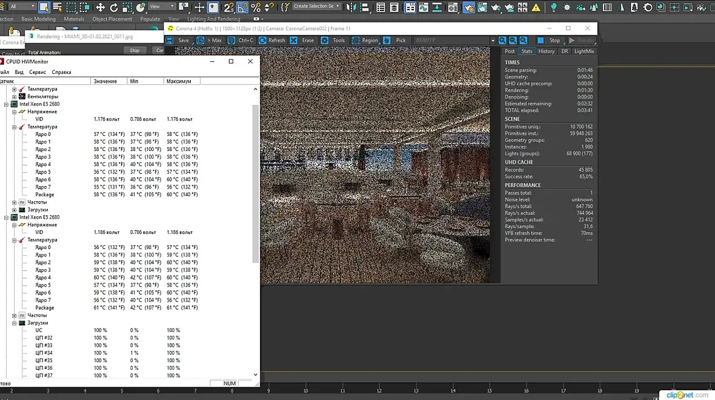Screen dimensions: 715x400
Task: Click the Percent Snap toggle icon
Action: coord(256,7)
